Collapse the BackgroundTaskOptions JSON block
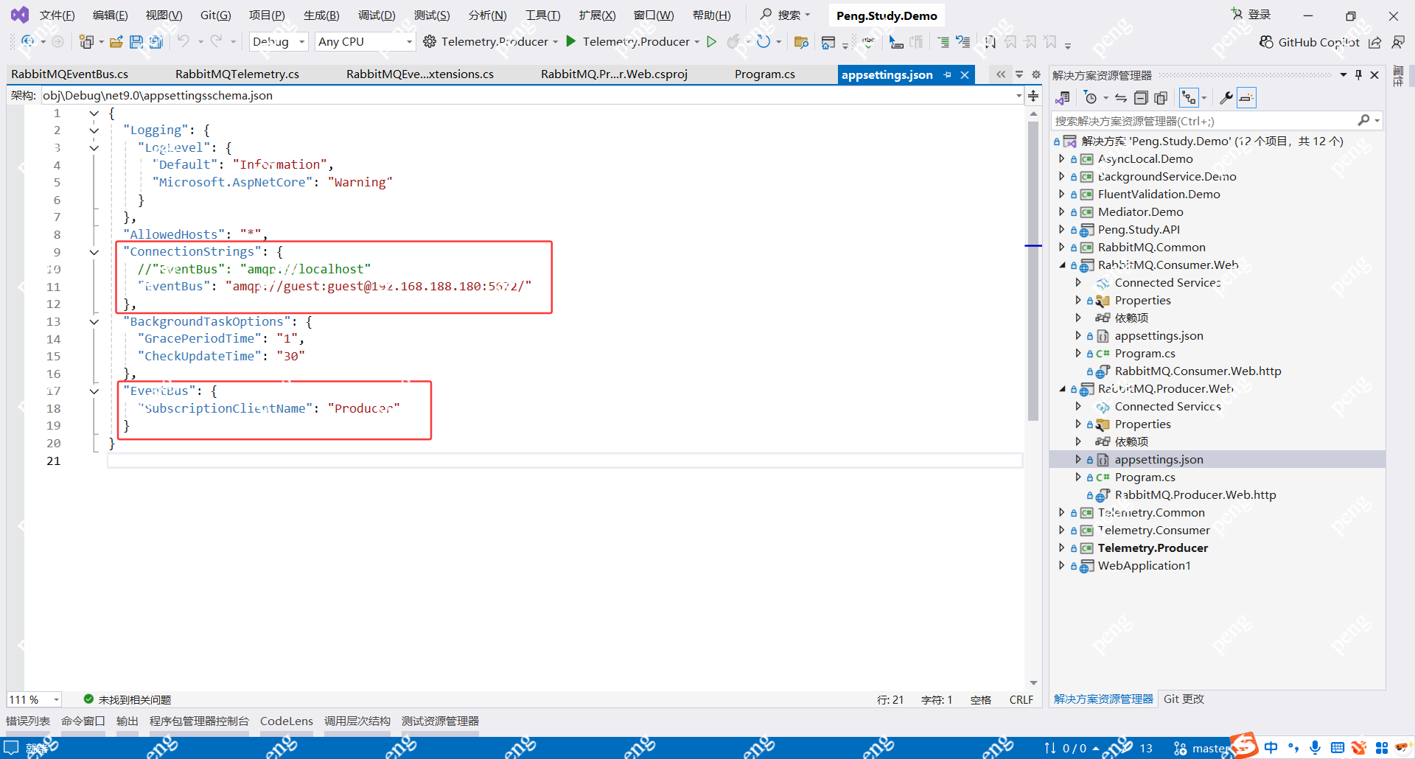Viewport: 1415px width, 759px height. pyautogui.click(x=94, y=322)
